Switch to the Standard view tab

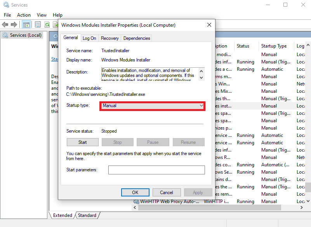point(87,215)
